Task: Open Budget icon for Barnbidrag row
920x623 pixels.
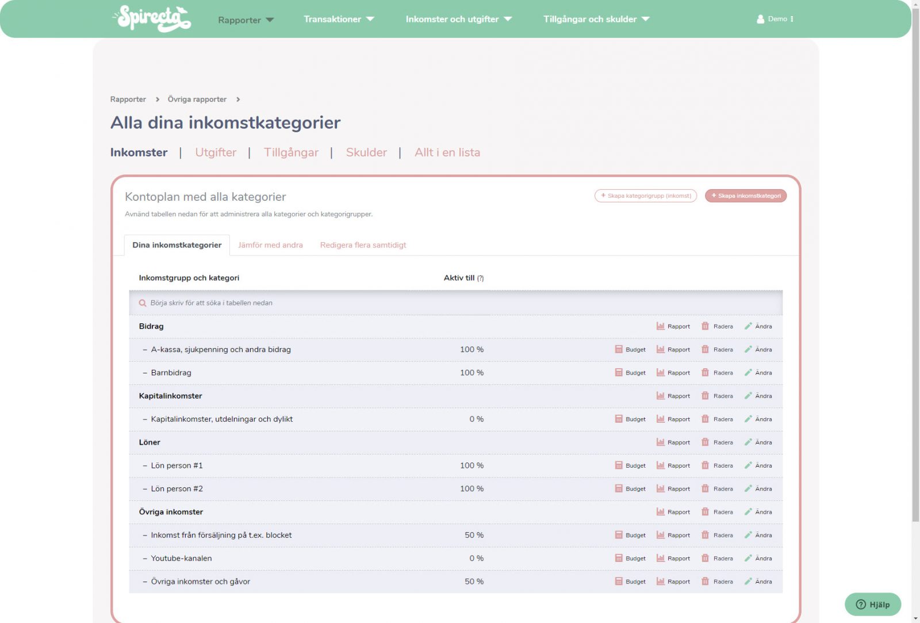Action: (x=619, y=373)
